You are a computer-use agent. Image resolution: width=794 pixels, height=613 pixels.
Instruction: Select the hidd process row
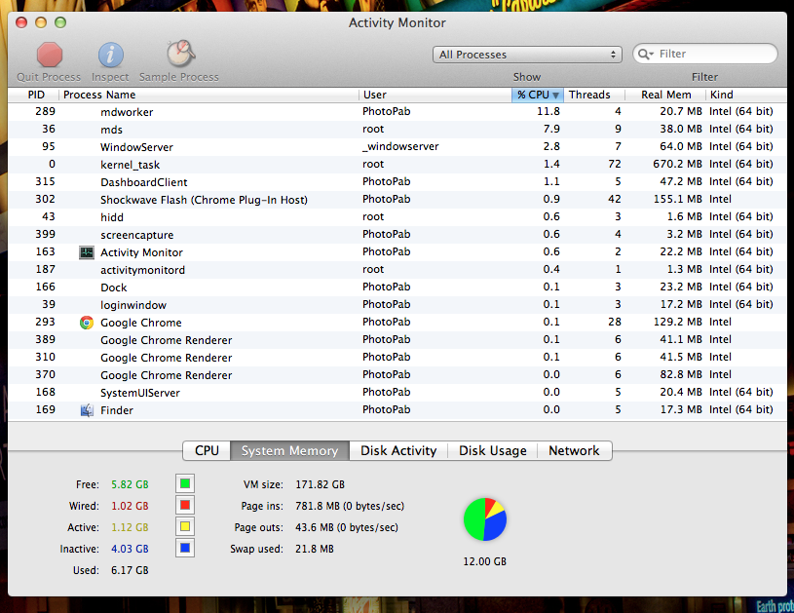397,217
